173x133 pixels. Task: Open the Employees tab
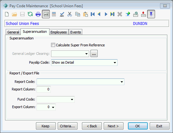[59, 32]
